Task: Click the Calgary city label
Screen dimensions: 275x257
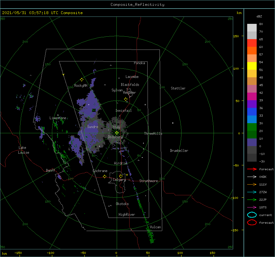Action: click(119, 180)
